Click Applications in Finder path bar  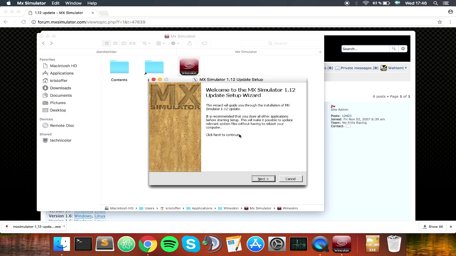click(199, 208)
